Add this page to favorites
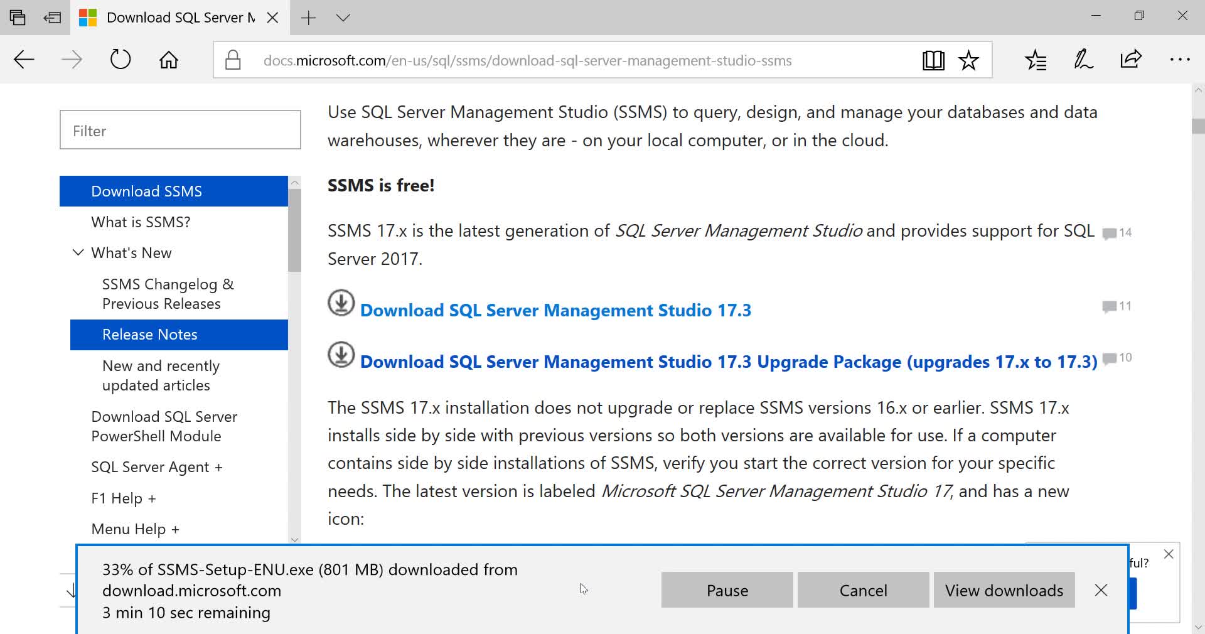 (968, 60)
